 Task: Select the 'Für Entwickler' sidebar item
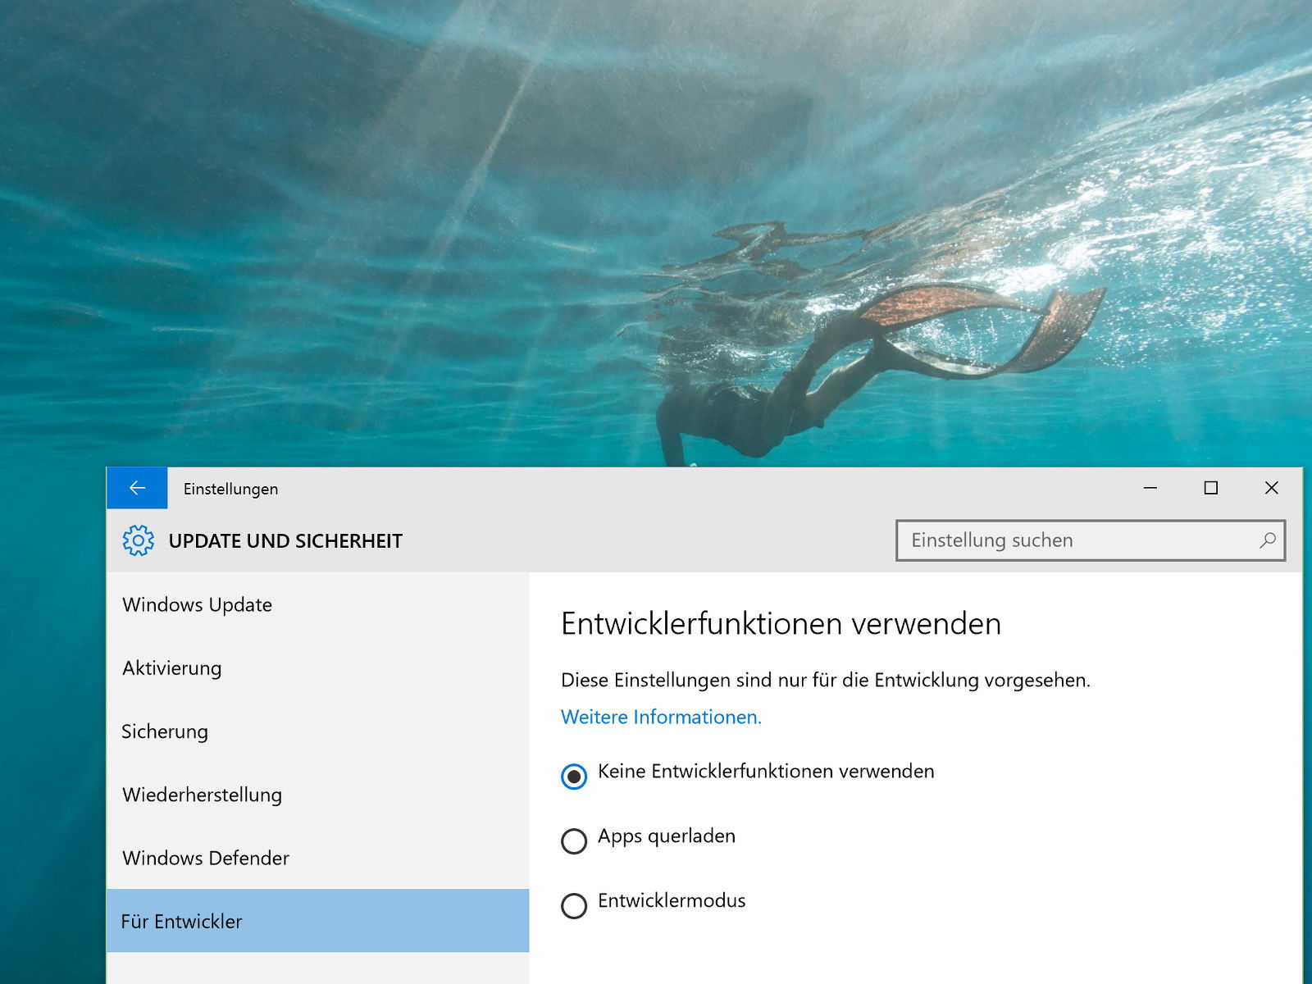(317, 921)
